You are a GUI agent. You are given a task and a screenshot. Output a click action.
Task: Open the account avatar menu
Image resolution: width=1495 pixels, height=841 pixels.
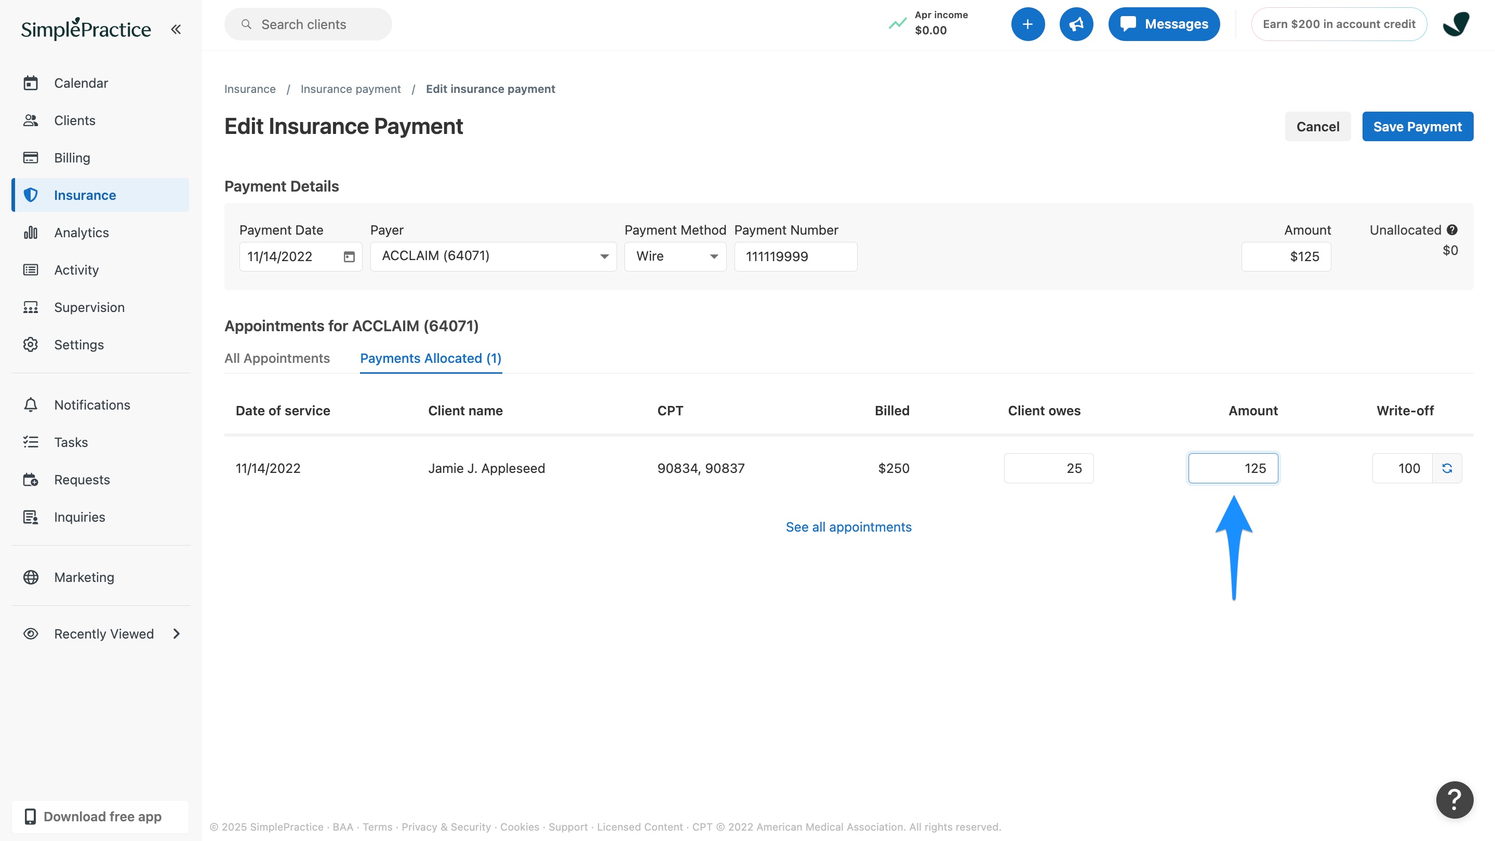pyautogui.click(x=1456, y=24)
